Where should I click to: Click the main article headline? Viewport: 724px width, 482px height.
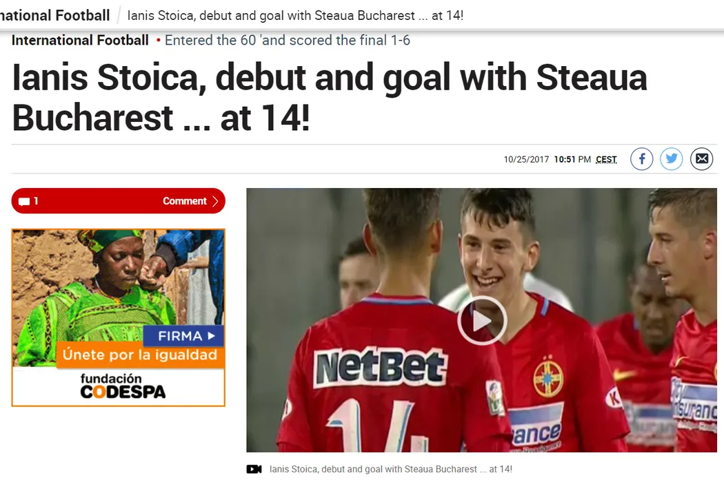(x=329, y=97)
